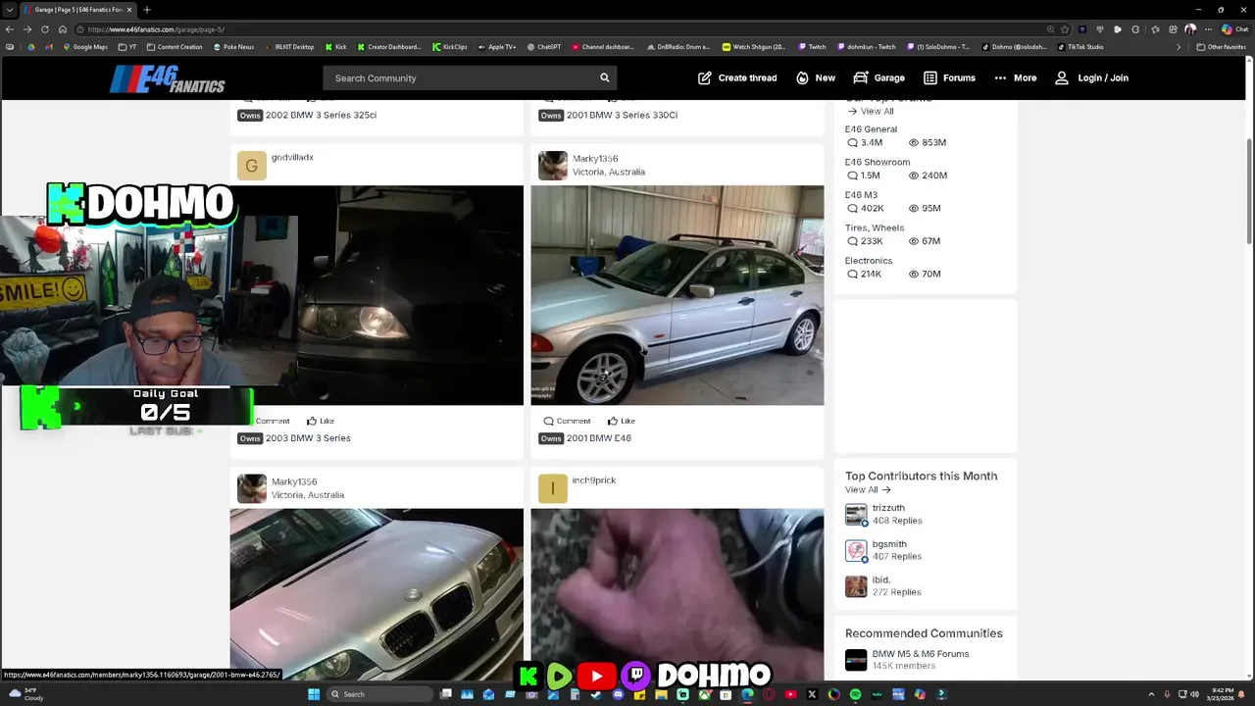Open Google Maps bookmark
Image resolution: width=1255 pixels, height=706 pixels.
[84, 47]
